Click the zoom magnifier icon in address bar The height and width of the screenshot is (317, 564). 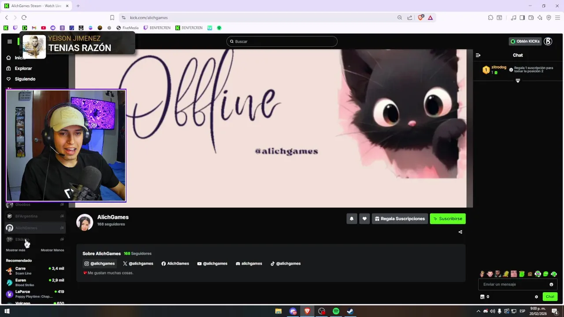click(400, 18)
